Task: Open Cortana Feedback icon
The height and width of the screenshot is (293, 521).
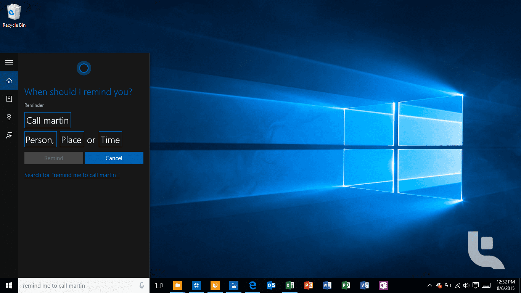Action: (x=9, y=135)
